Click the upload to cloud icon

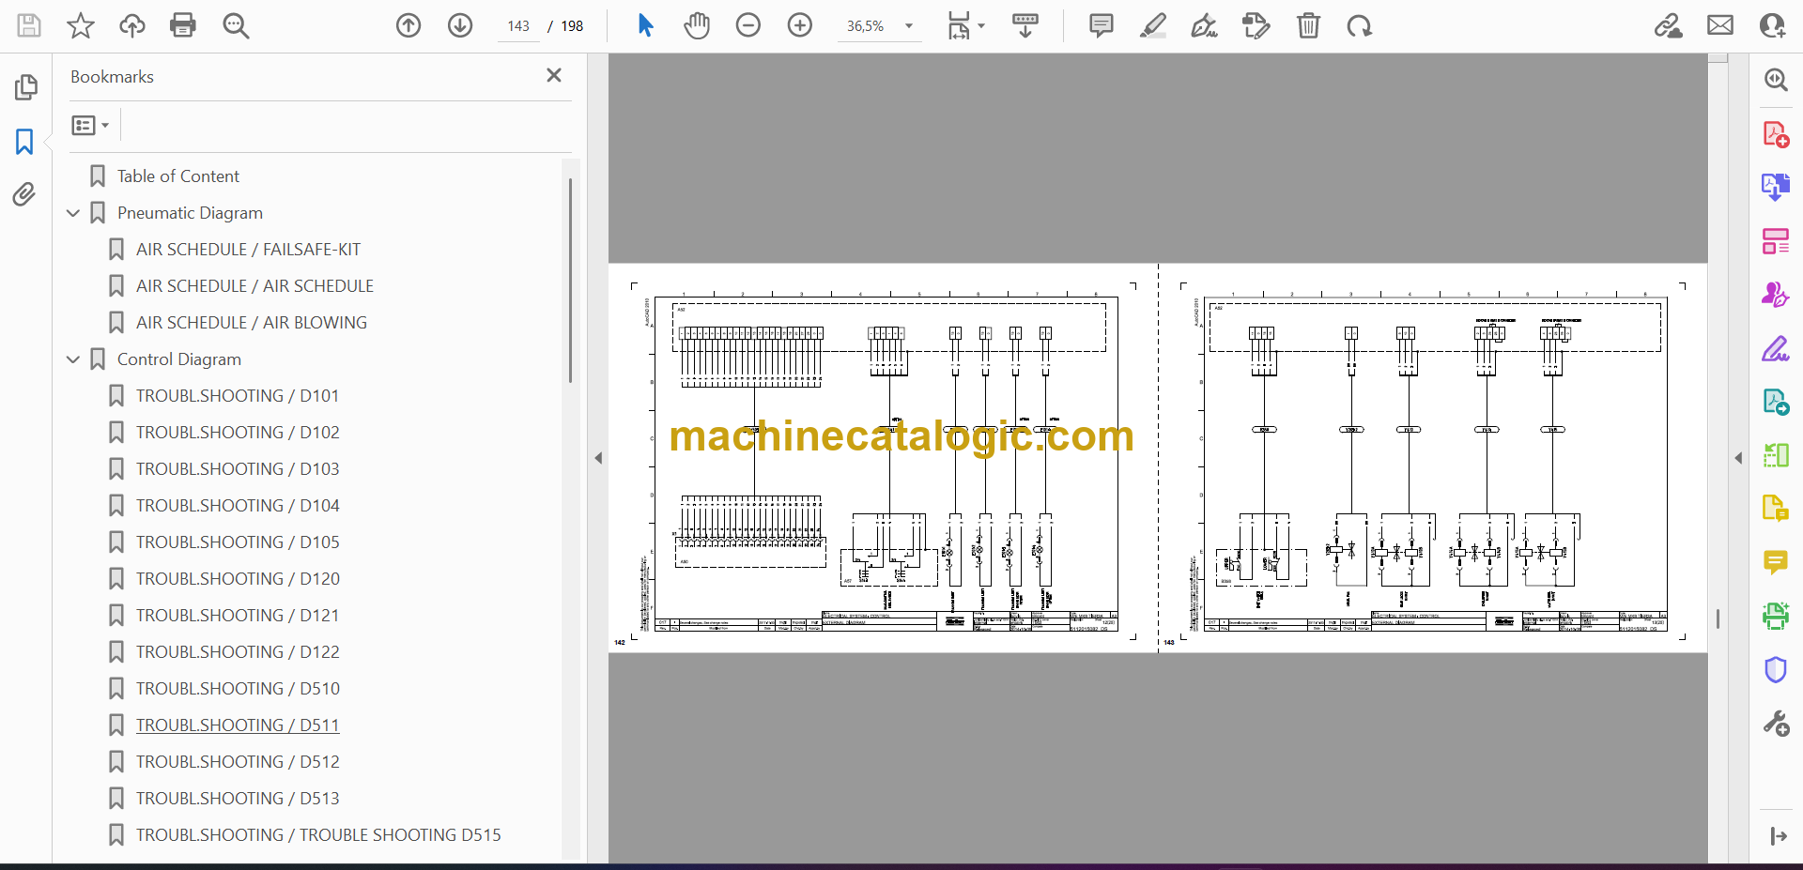tap(132, 25)
